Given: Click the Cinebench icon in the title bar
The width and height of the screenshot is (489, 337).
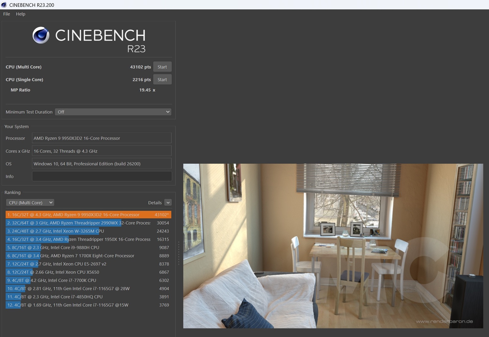Looking at the screenshot, I should click(4, 5).
